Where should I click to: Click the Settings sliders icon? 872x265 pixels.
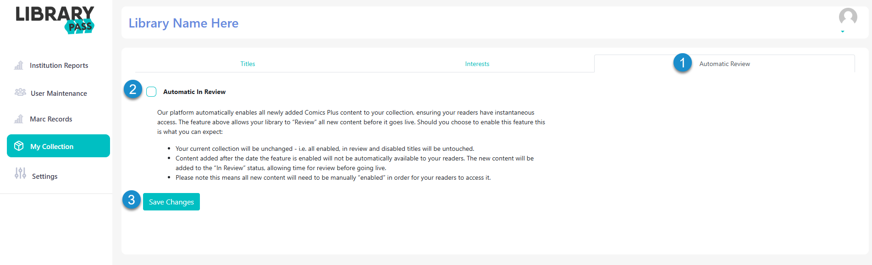(20, 173)
